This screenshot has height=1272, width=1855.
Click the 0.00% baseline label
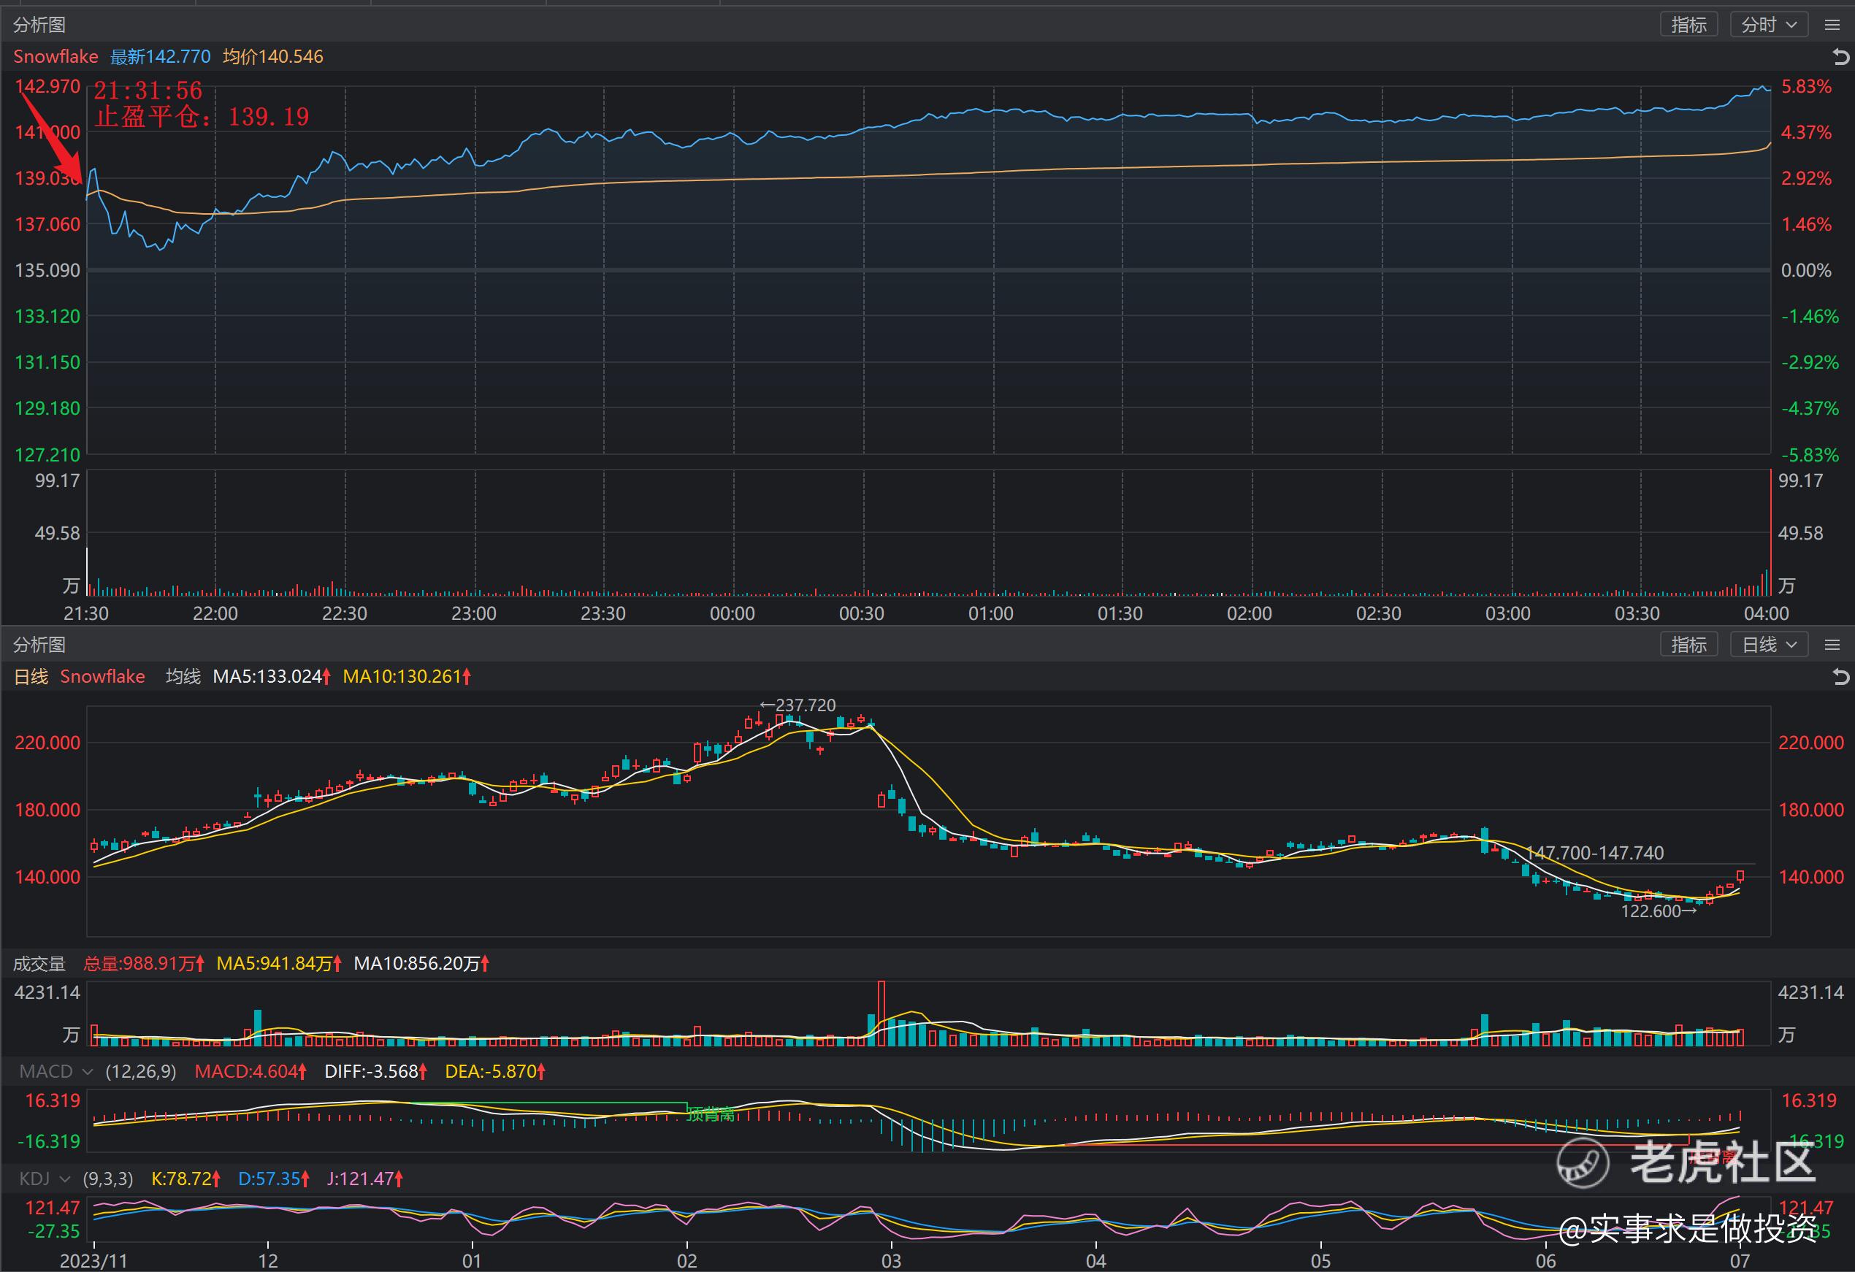click(x=1806, y=269)
